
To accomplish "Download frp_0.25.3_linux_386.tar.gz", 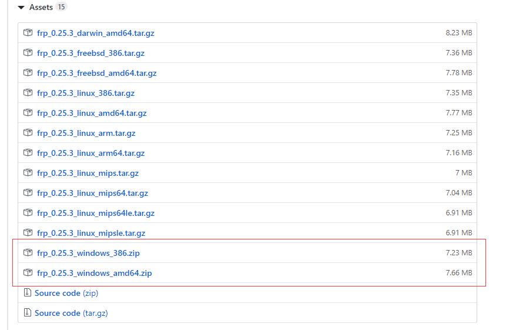I will click(85, 94).
